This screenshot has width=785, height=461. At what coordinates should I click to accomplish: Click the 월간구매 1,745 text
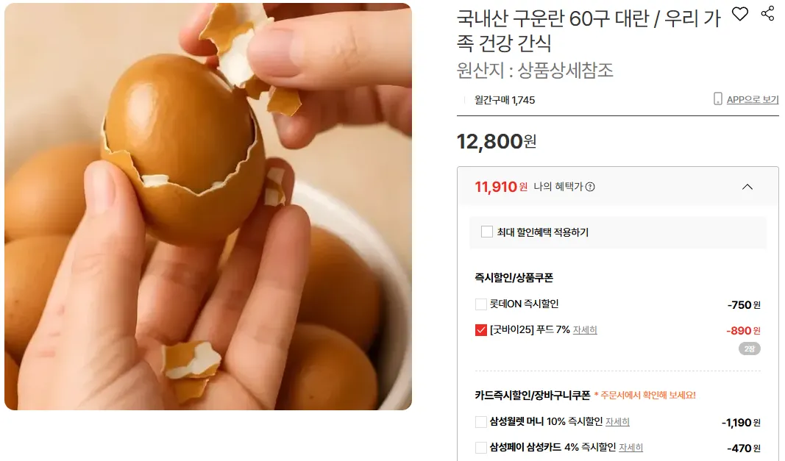click(x=505, y=100)
